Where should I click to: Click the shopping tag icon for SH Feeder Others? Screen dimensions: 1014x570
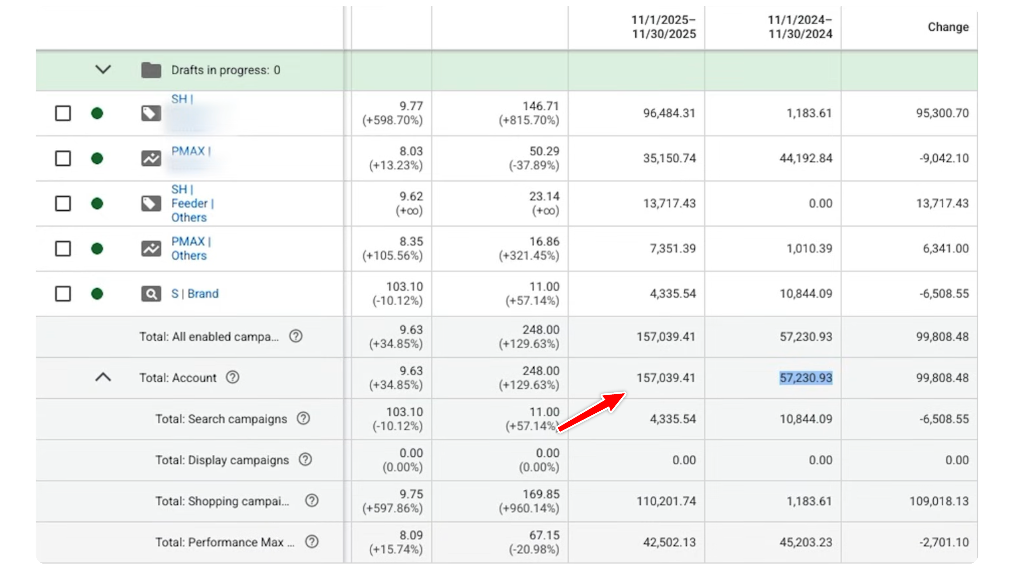[x=151, y=203]
